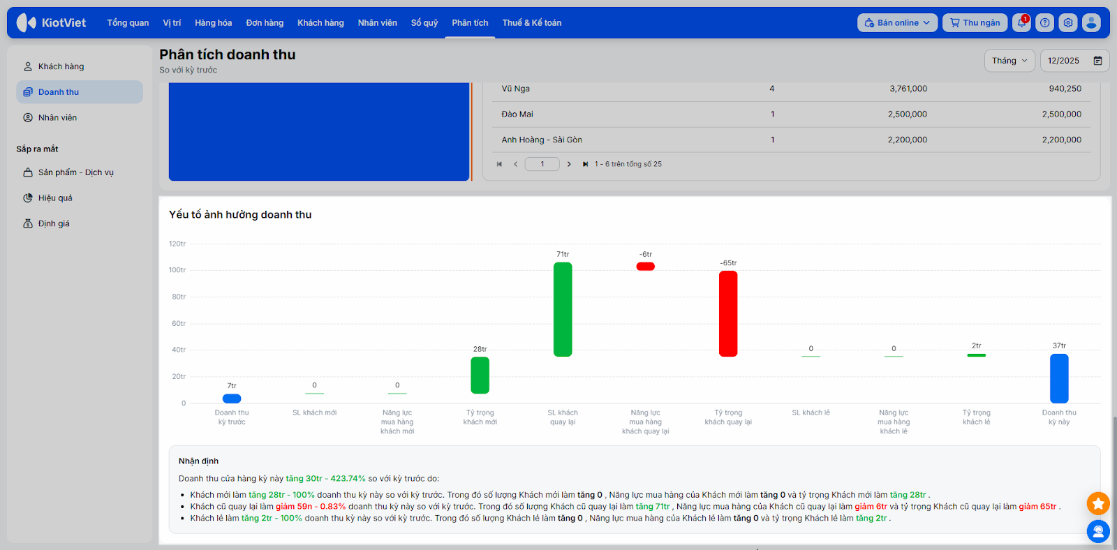1117x550 pixels.
Task: Select Doanh thu in the sidebar
Action: 80,92
